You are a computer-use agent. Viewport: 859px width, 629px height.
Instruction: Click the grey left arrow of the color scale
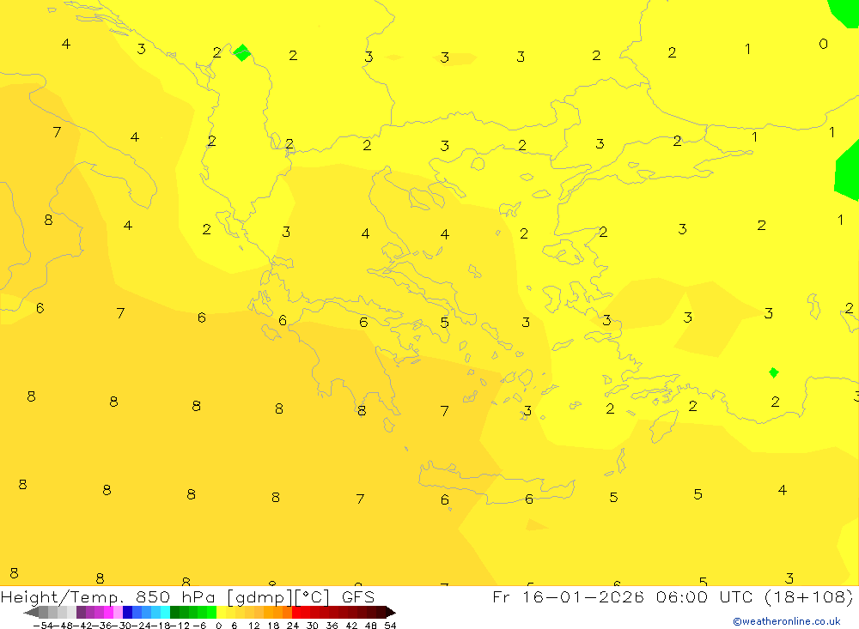tap(31, 613)
